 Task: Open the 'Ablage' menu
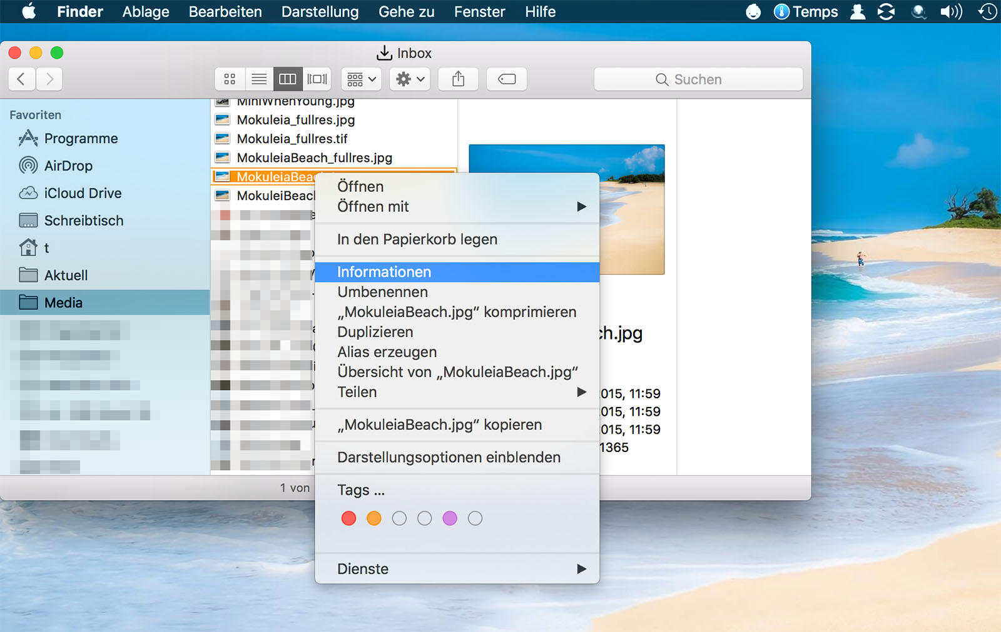146,12
